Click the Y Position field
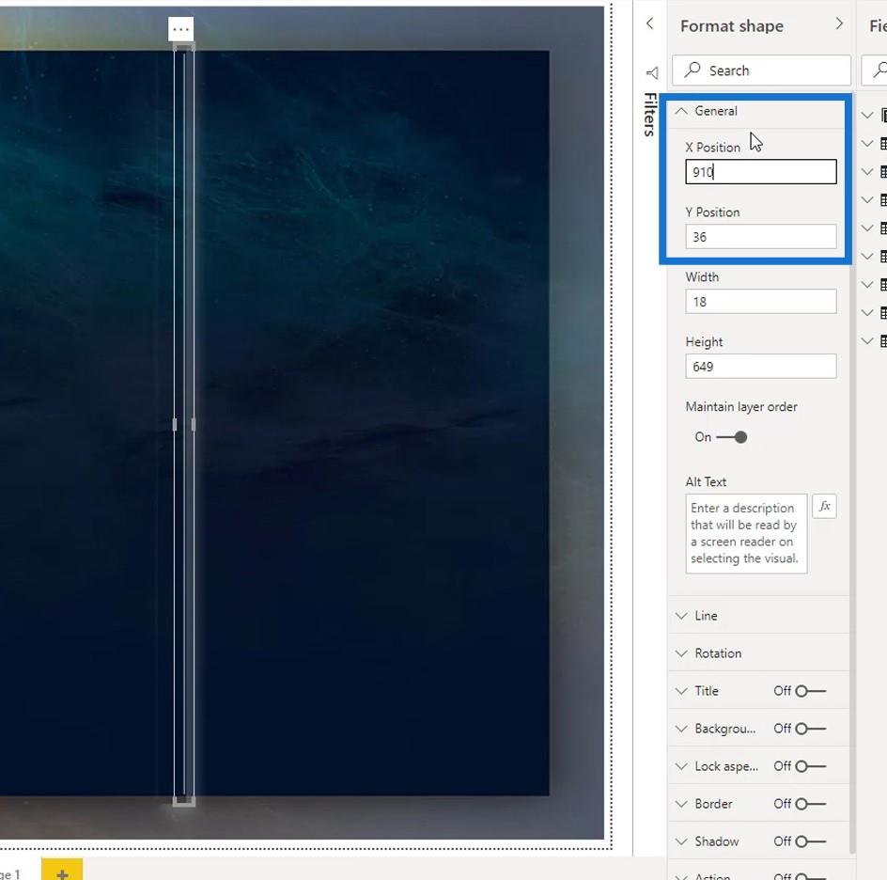This screenshot has height=880, width=887. click(761, 237)
